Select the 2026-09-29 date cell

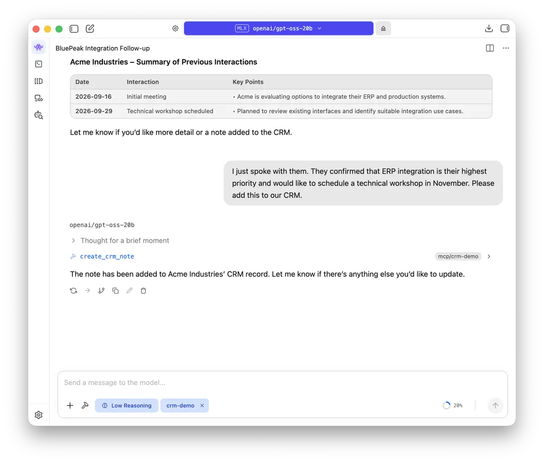pos(94,111)
